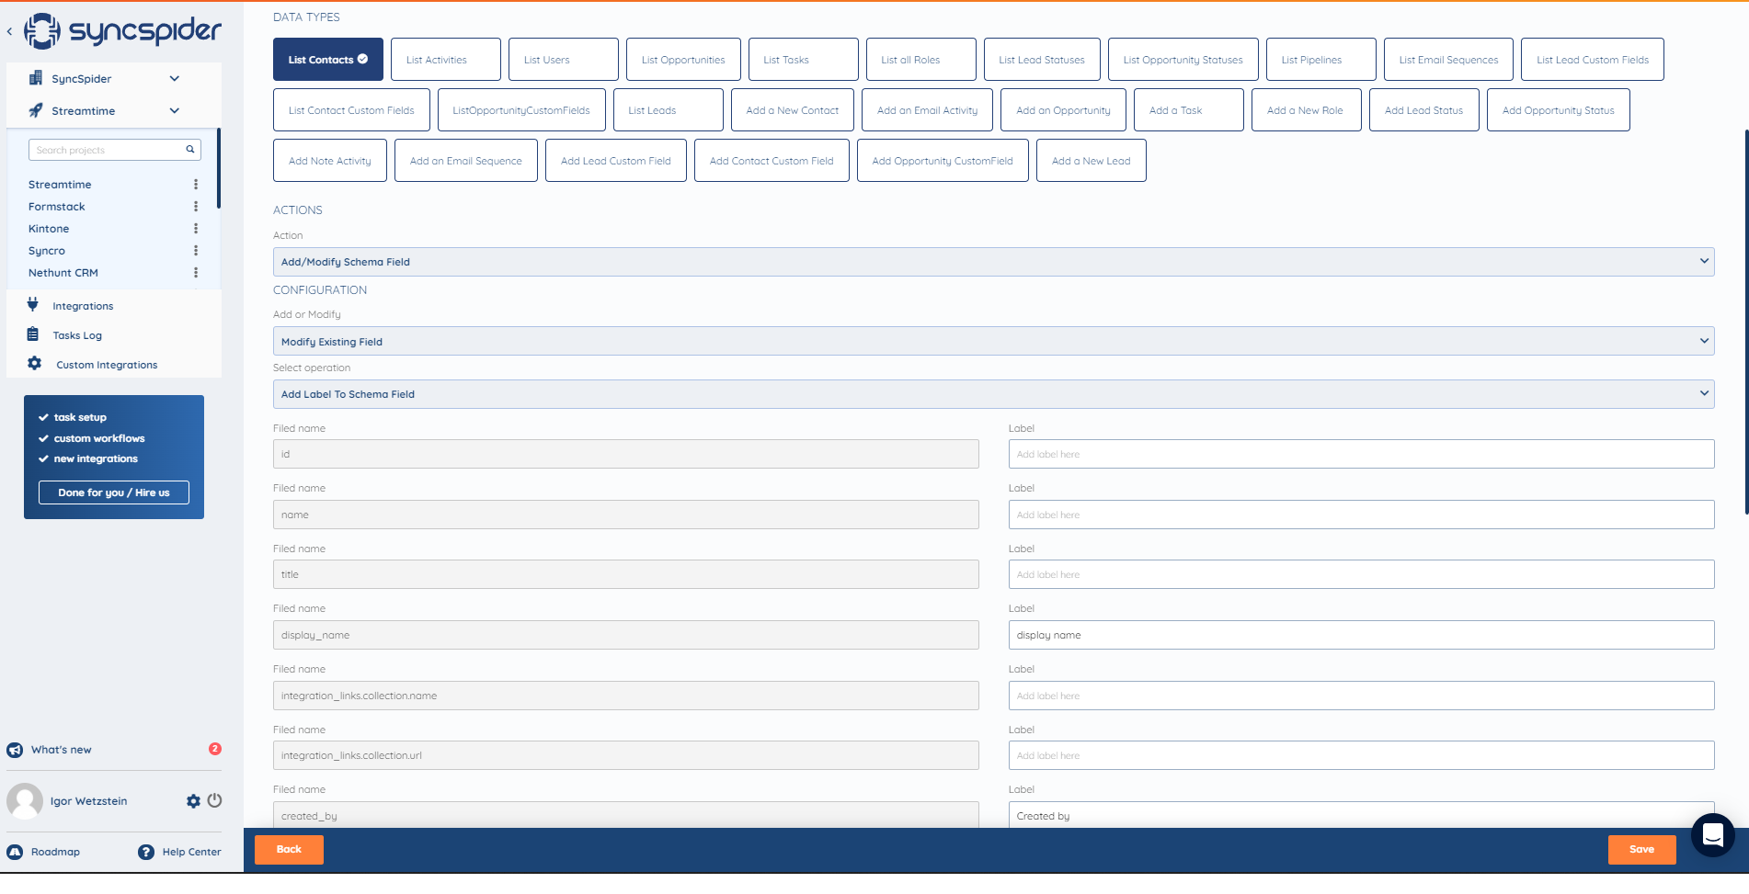The image size is (1749, 894).
Task: Focus the Search projects field
Action: (x=115, y=150)
